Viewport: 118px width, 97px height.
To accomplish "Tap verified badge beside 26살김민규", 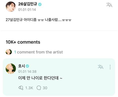I will coord(40,4).
